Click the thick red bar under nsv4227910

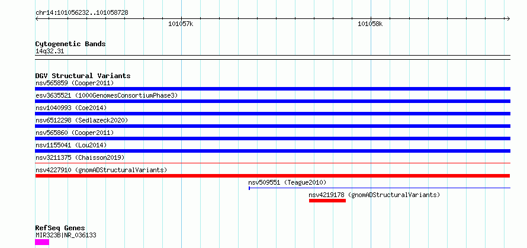tap(272, 176)
